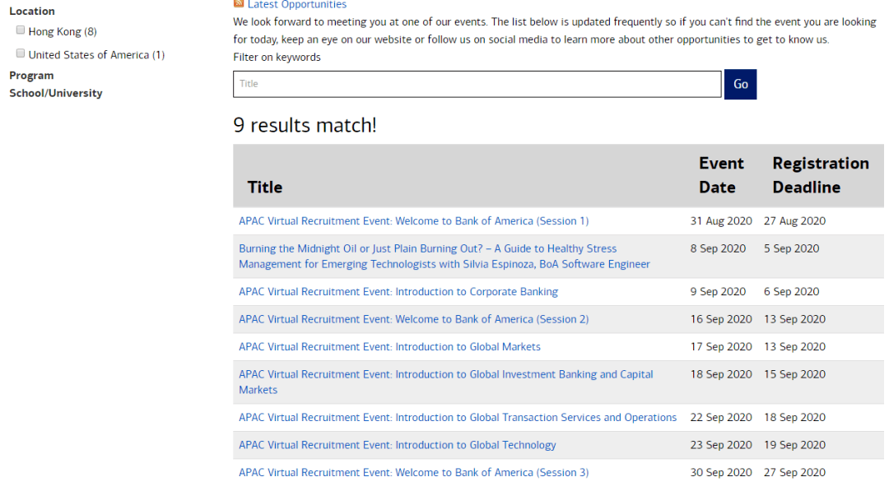The width and height of the screenshot is (889, 491).
Task: Expand the School/University filter section
Action: (x=56, y=93)
